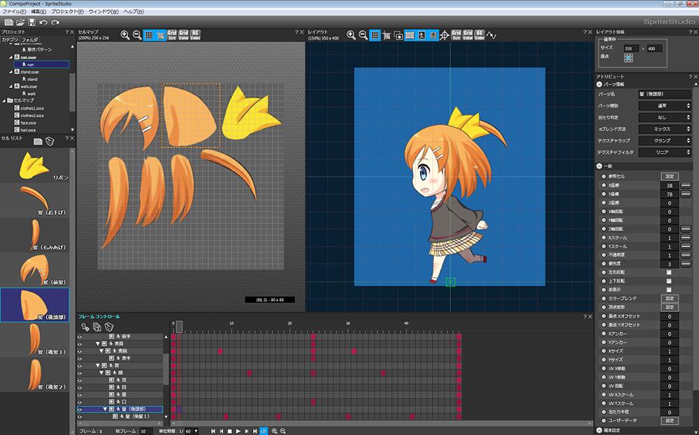Open the ファイル(F) menu
Image resolution: width=699 pixels, height=435 pixels.
coord(14,12)
